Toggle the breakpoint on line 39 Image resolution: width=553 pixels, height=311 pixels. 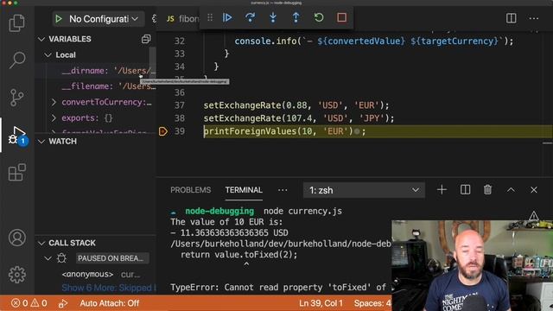163,131
